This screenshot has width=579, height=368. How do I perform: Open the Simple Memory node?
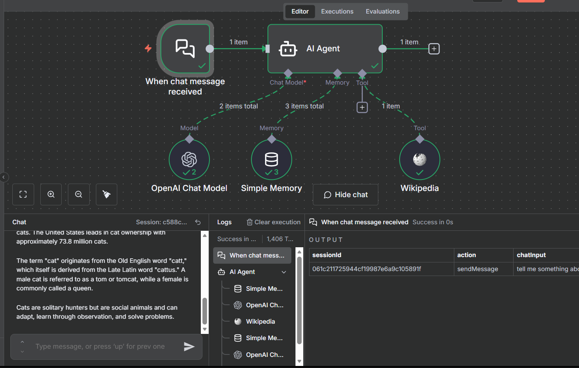[x=271, y=159]
